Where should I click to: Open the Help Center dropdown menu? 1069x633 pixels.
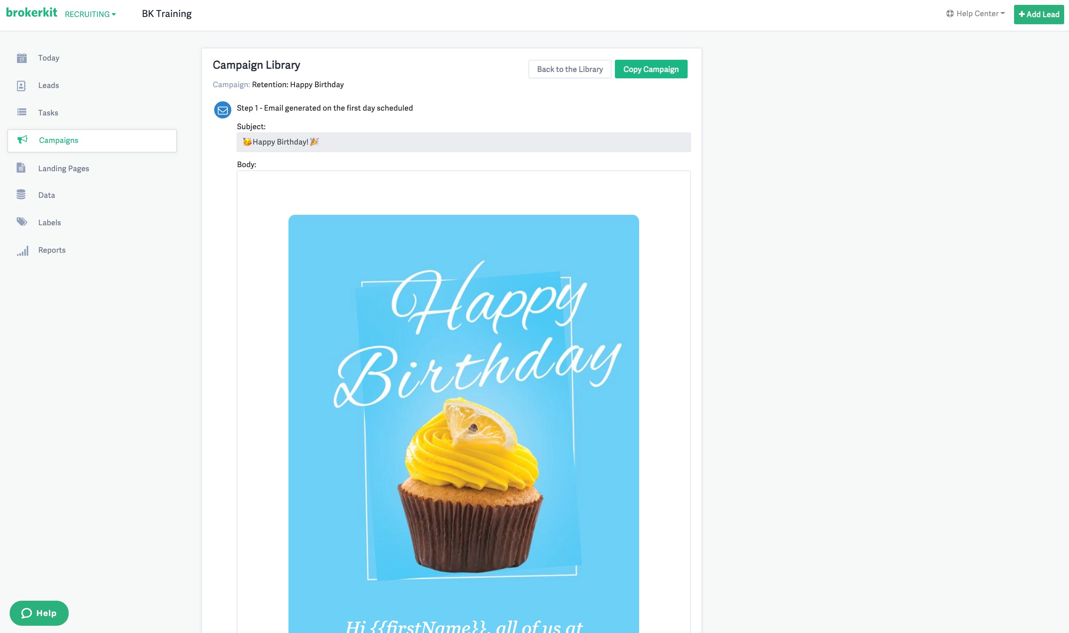(976, 14)
